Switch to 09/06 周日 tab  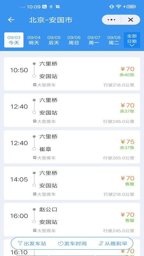pyautogui.click(x=74, y=40)
